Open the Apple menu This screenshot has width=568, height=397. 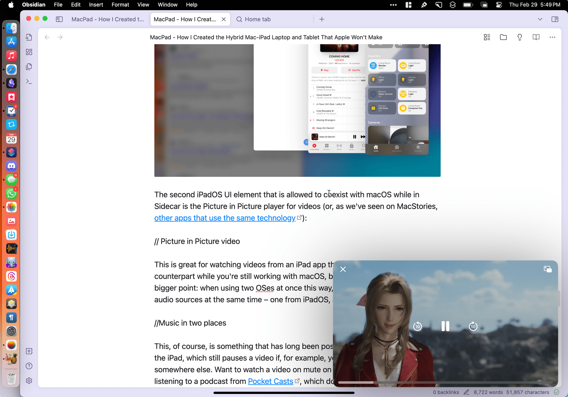click(11, 5)
